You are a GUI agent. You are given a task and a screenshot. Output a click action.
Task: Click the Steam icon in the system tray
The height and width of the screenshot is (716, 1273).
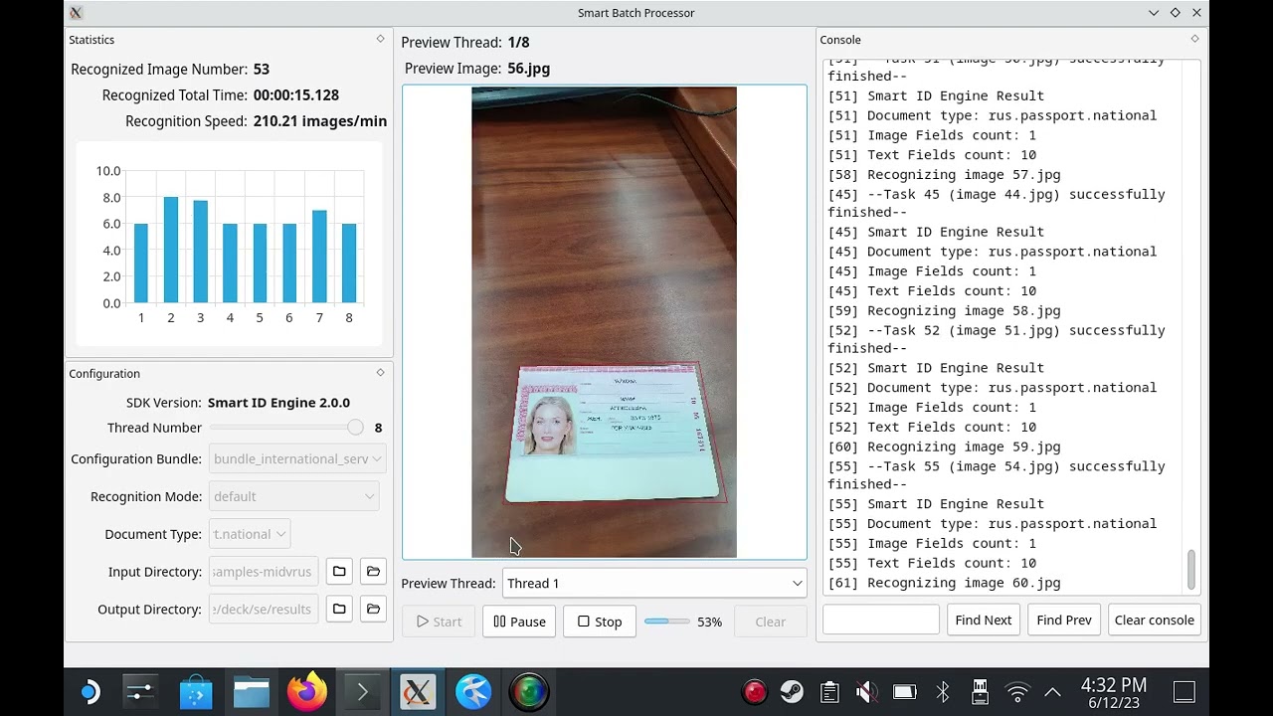(x=792, y=692)
